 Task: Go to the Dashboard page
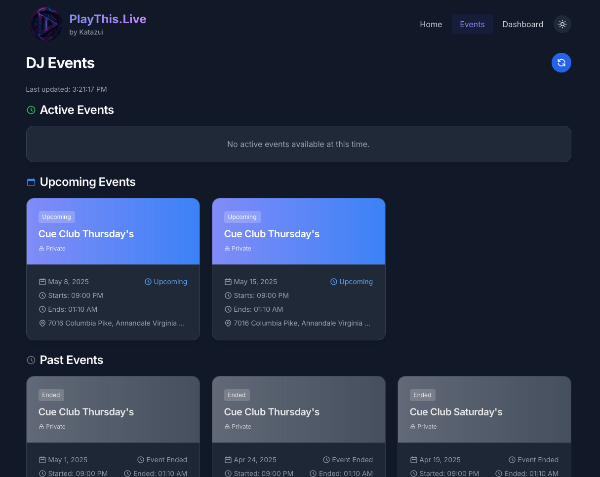pyautogui.click(x=522, y=24)
